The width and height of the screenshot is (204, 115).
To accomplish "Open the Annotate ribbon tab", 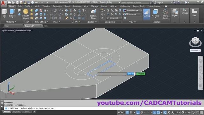I will (x=77, y=6).
